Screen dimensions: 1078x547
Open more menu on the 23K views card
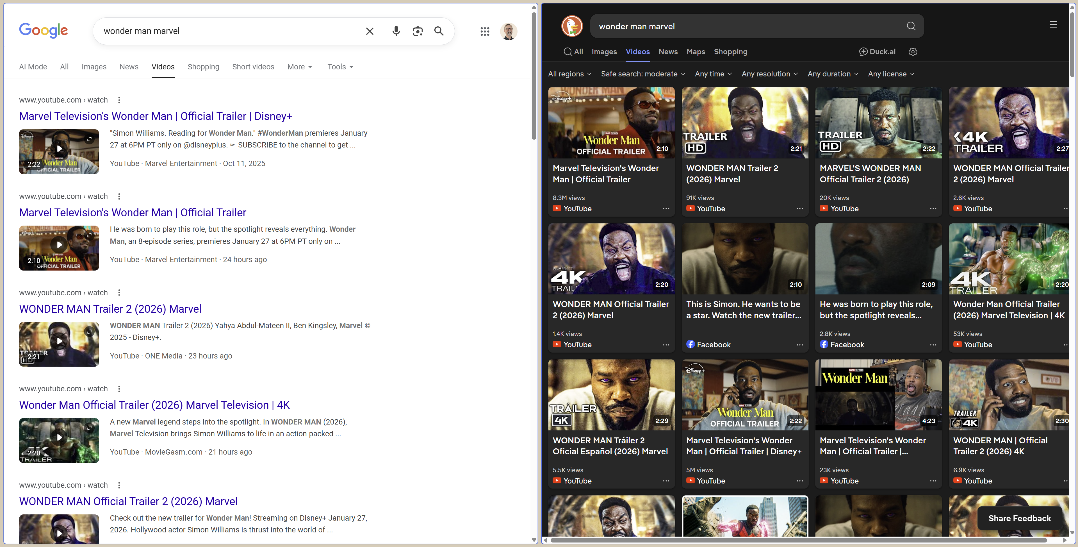[x=933, y=481]
